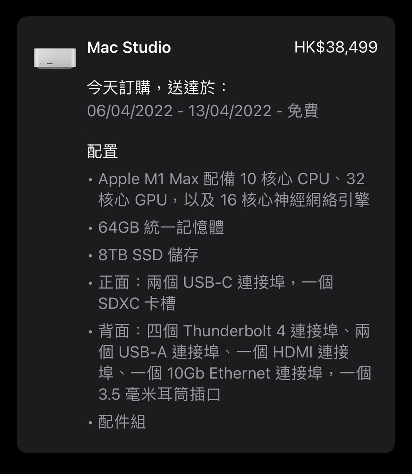The image size is (412, 474).
Task: Click the Mac Studio product thumbnail image
Action: coord(55,58)
